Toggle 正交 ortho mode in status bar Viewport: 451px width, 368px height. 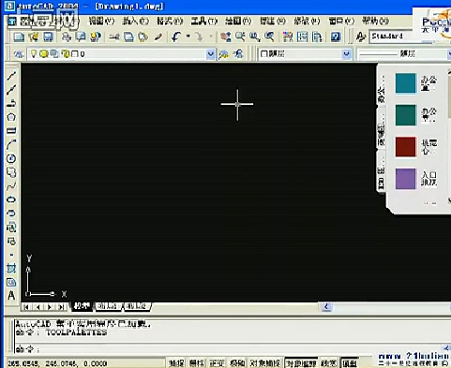(217, 363)
